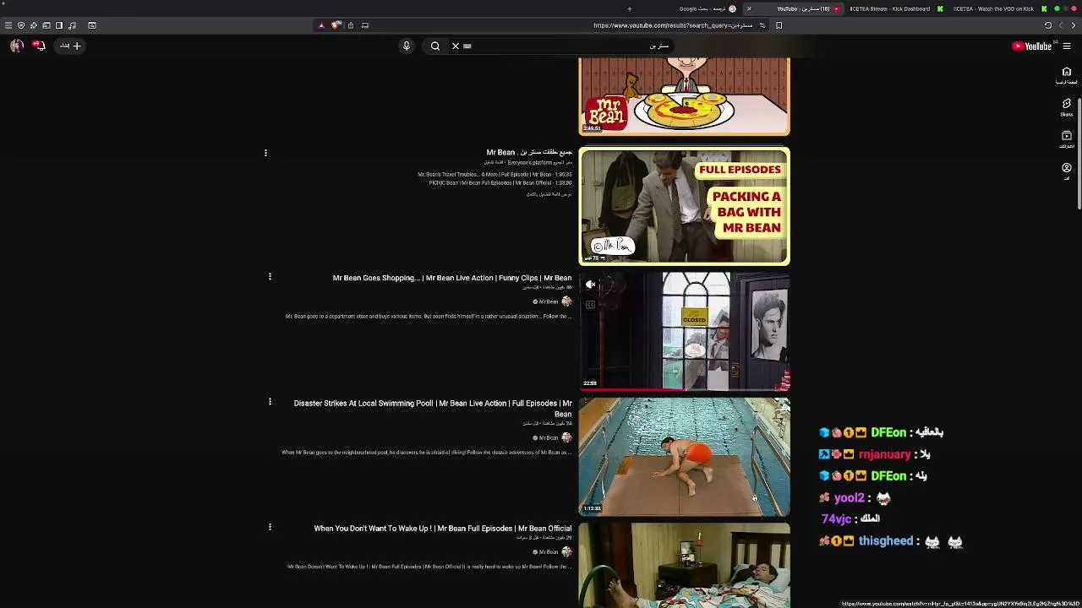The image size is (1082, 608).
Task: Start voice search with the microphone
Action: [x=407, y=46]
